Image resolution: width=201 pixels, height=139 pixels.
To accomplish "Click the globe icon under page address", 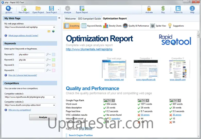I will pyautogui.click(x=53, y=31).
